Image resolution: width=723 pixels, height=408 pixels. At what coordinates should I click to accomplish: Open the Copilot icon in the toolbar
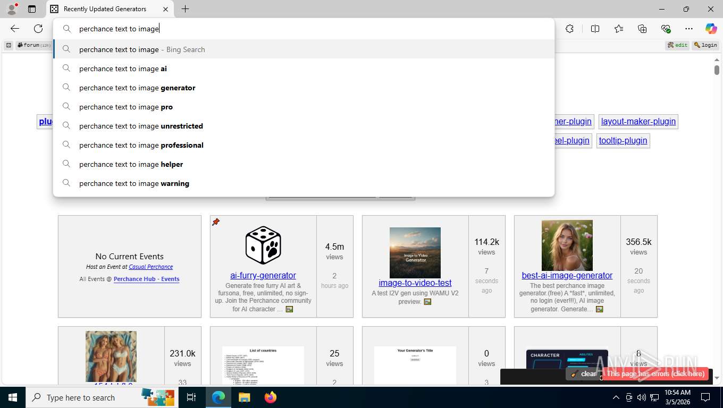coord(711,29)
